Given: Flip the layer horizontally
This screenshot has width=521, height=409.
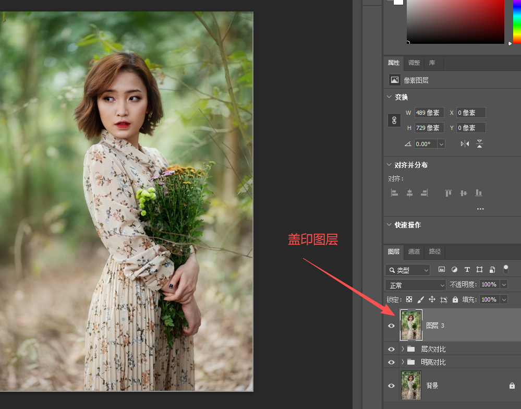Looking at the screenshot, I should (465, 144).
